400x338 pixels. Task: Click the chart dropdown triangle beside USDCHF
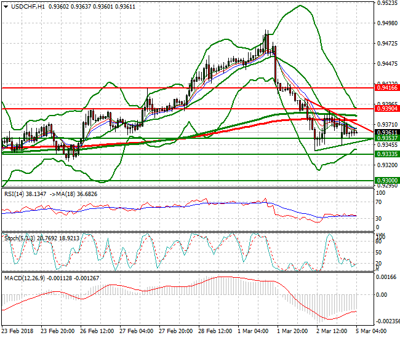pyautogui.click(x=6, y=7)
